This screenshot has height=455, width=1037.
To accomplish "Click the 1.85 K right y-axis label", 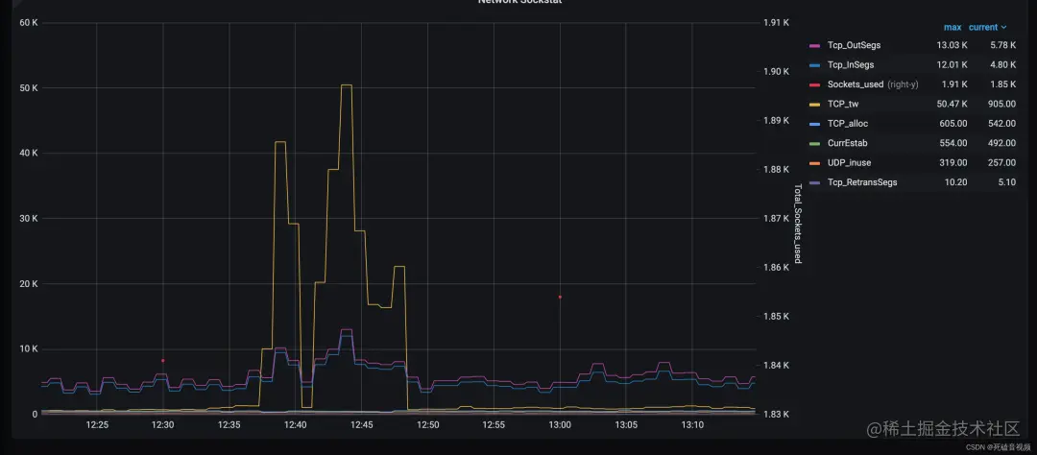I will click(x=777, y=316).
